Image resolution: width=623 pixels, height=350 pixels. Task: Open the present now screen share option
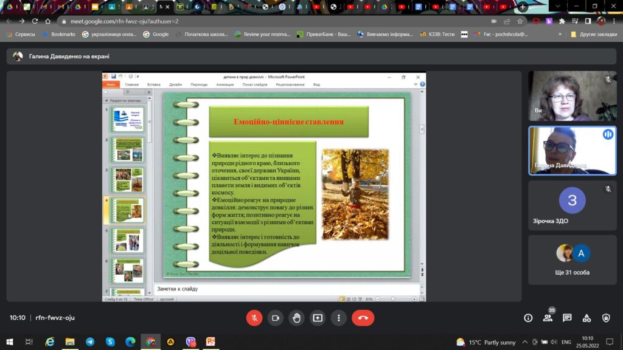(x=318, y=318)
